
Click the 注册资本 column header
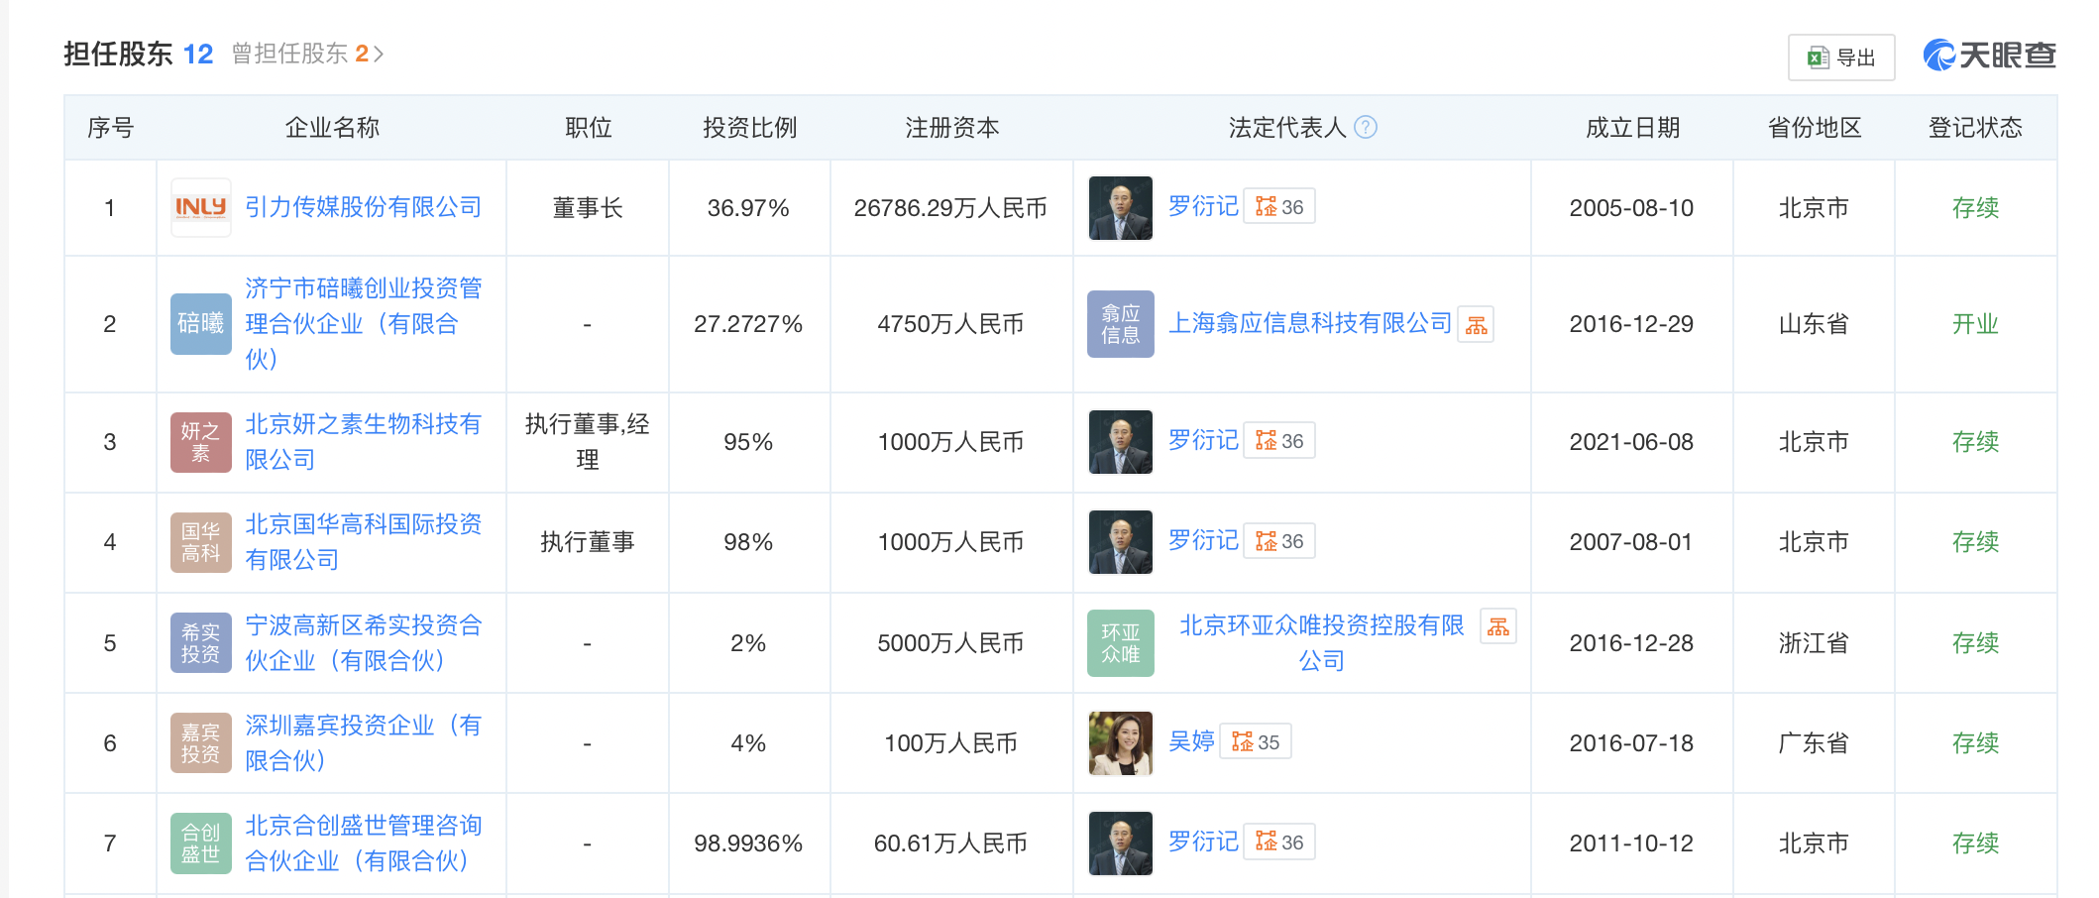[952, 128]
